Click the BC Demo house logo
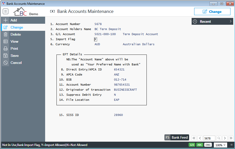This screenshot has height=149, width=235. tap(26, 12)
